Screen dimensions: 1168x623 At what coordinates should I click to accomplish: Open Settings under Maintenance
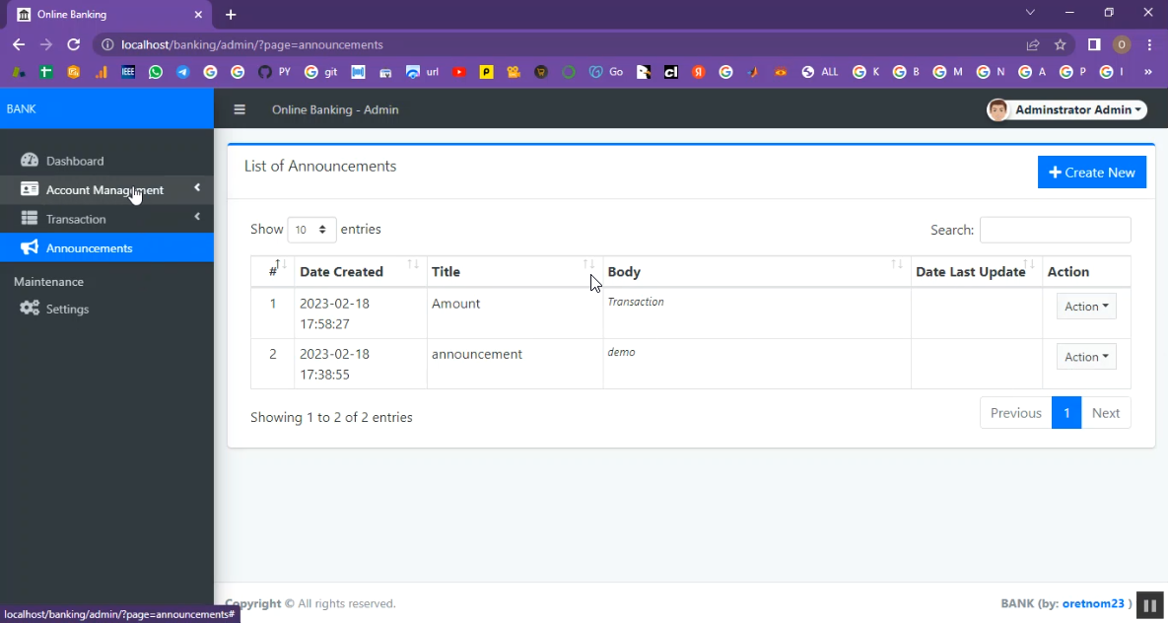pos(106,308)
